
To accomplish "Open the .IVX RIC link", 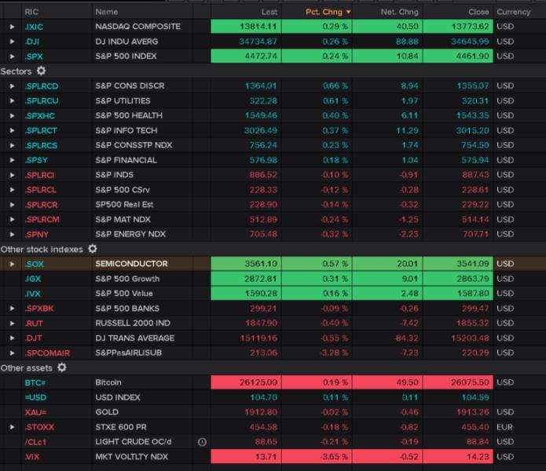I will point(33,294).
